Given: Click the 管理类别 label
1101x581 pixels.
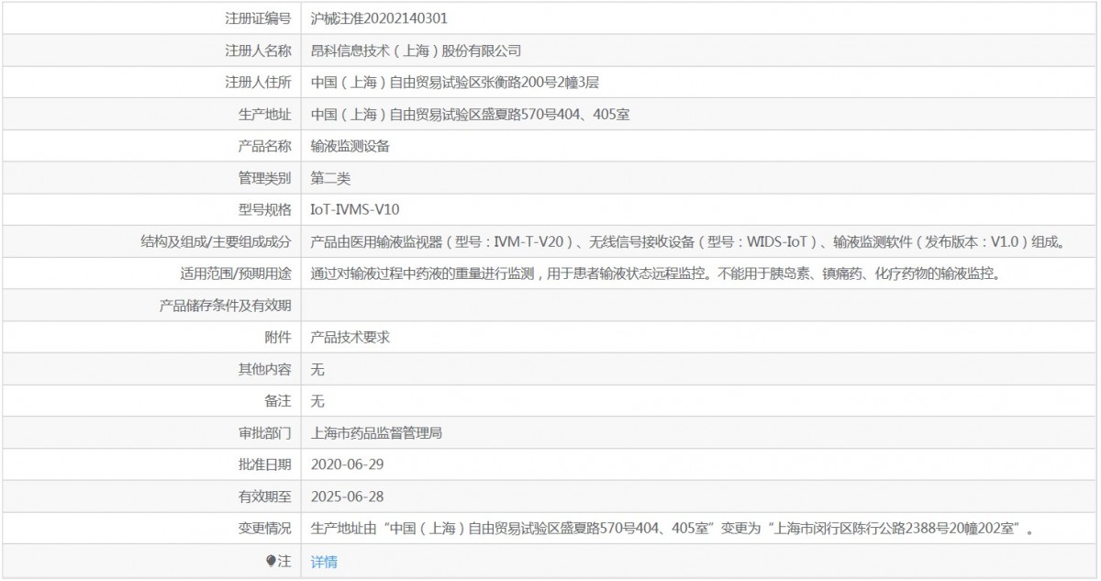Looking at the screenshot, I should pyautogui.click(x=264, y=177).
